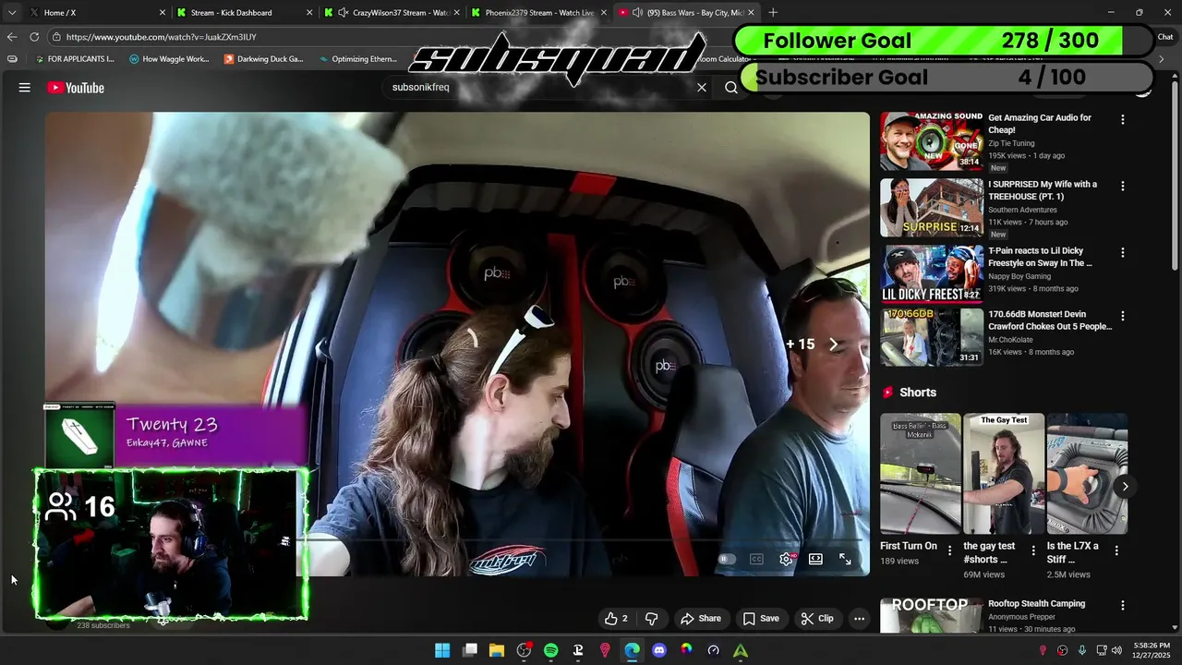Open Microsoft Edge on the taskbar
1182x665 pixels.
click(x=632, y=650)
